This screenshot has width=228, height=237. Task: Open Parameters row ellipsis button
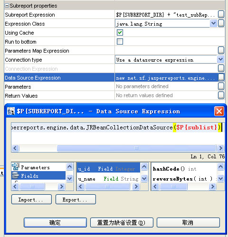pyautogui.click(x=221, y=87)
